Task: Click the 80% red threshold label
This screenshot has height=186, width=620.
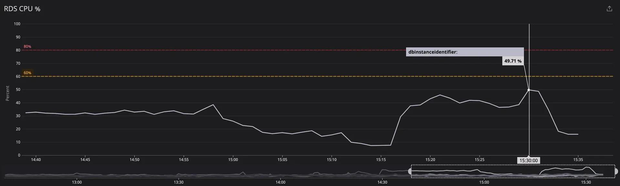Action: pos(27,46)
